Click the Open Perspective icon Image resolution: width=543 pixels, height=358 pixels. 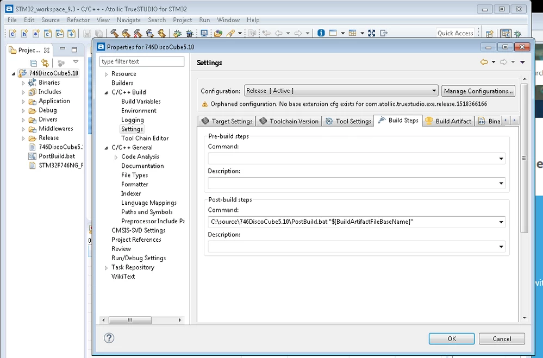(489, 34)
